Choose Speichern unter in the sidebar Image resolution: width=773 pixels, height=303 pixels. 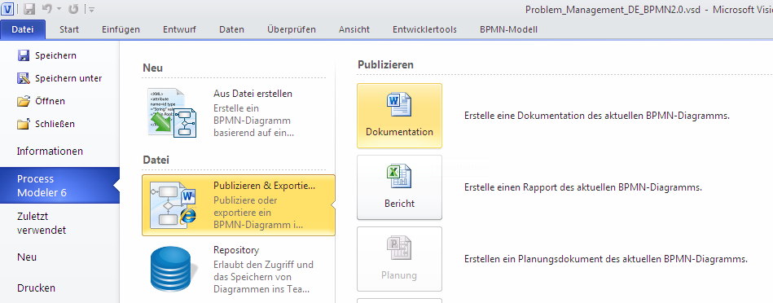[x=68, y=78]
